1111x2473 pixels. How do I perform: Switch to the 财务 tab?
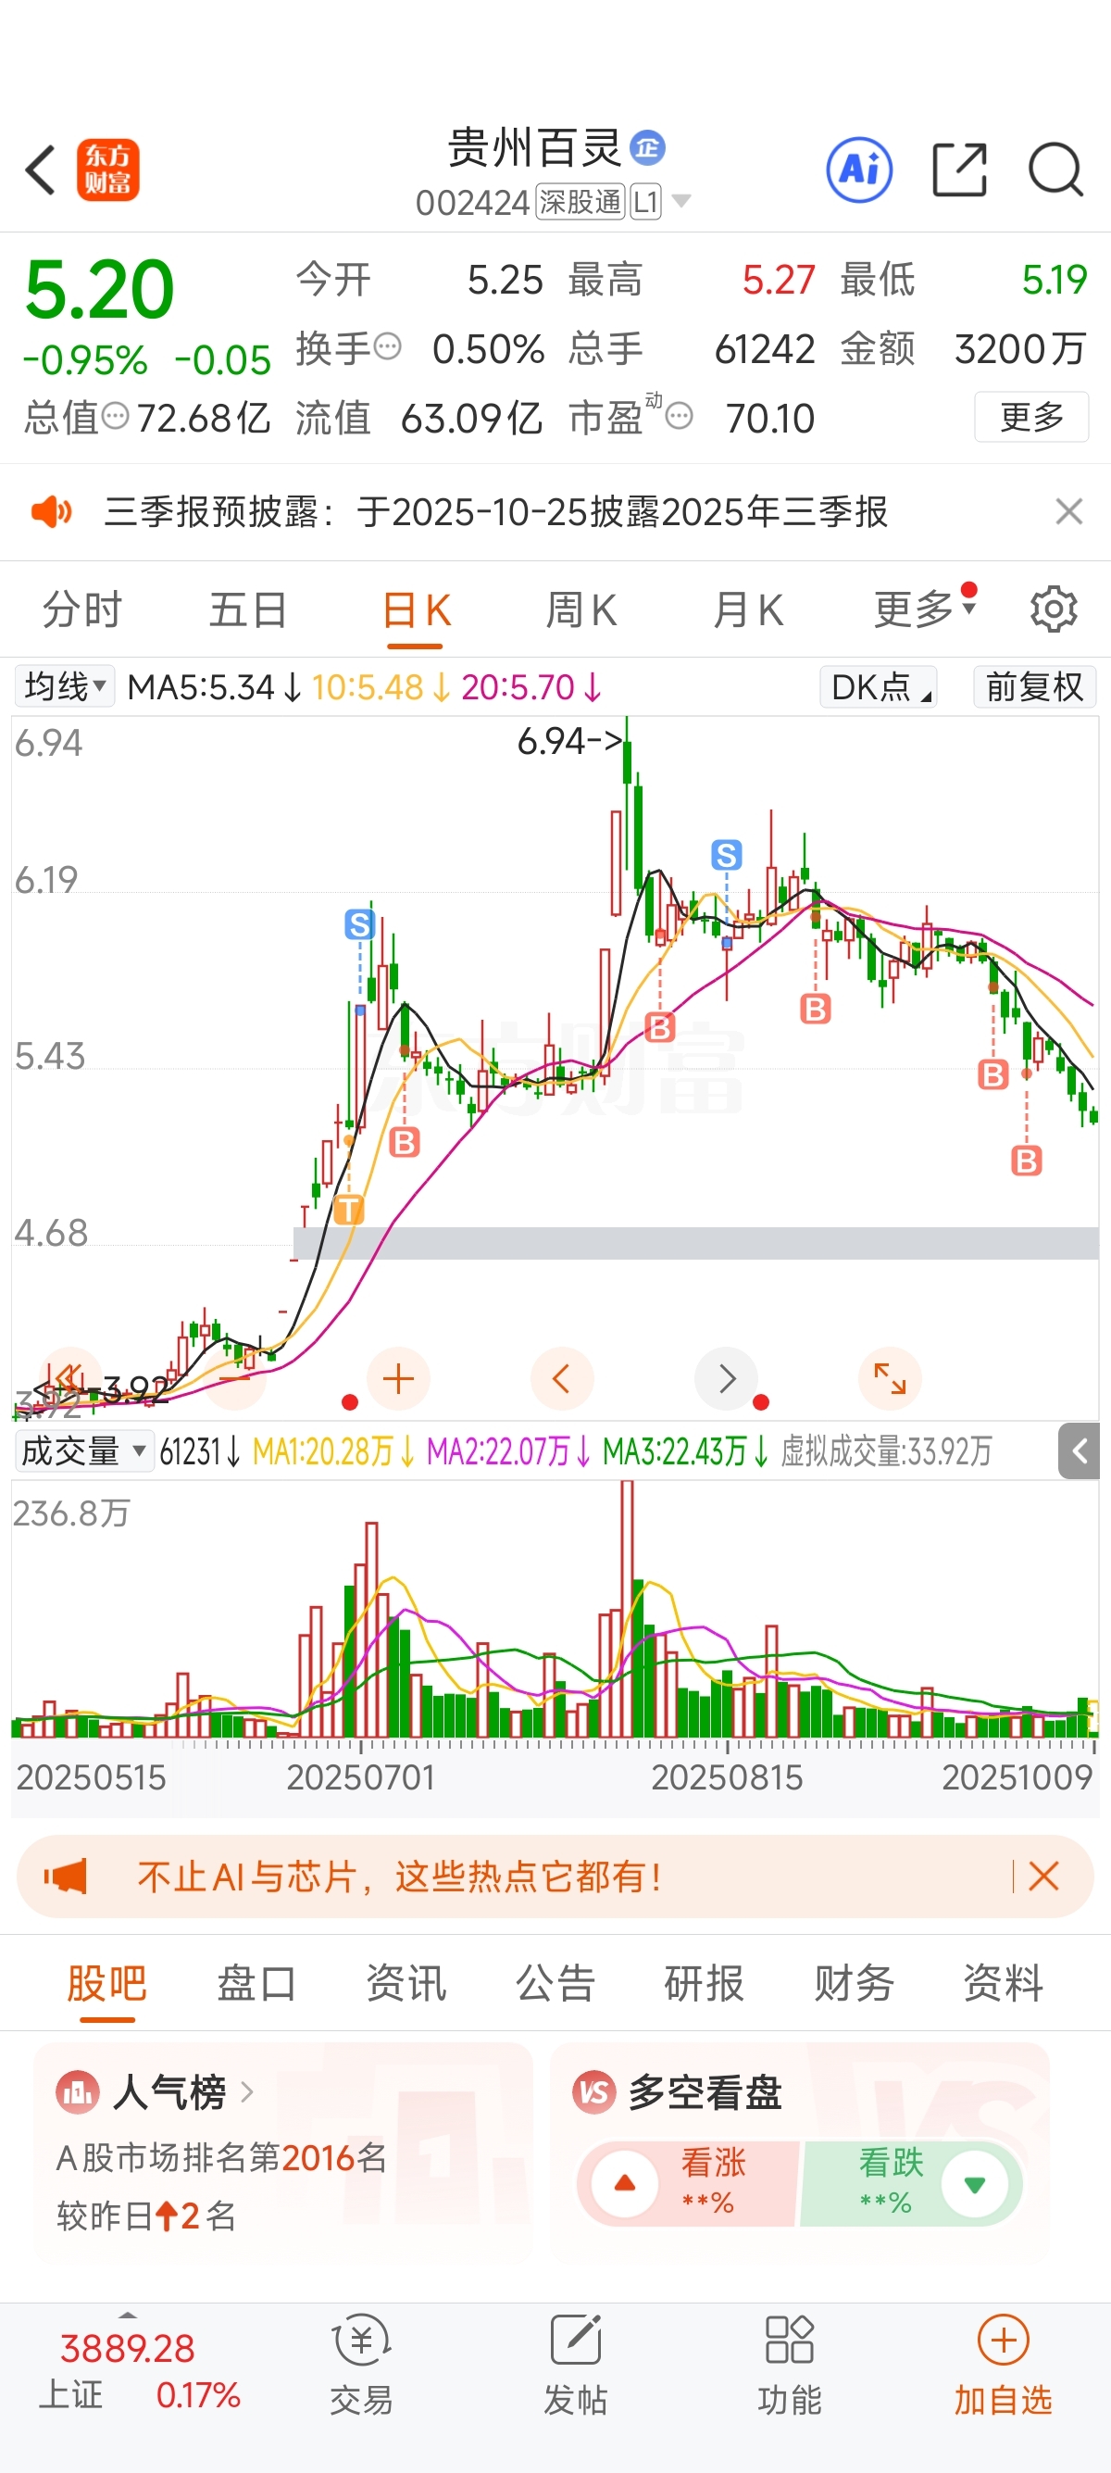pyautogui.click(x=854, y=1983)
